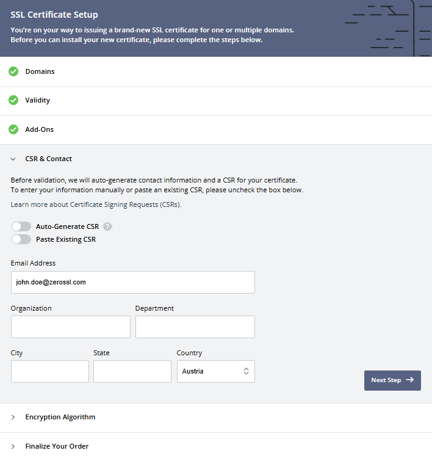Open the Add-Ons step heading
Viewport: 432px width, 459px height.
click(x=40, y=129)
